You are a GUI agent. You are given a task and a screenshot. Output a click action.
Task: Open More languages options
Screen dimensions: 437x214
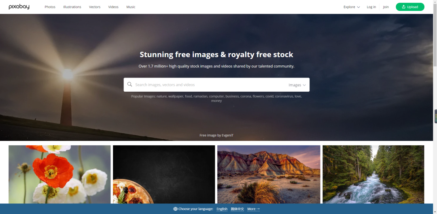[253, 209]
